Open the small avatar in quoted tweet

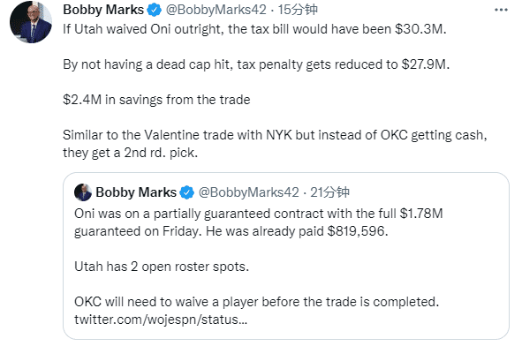[x=83, y=192]
